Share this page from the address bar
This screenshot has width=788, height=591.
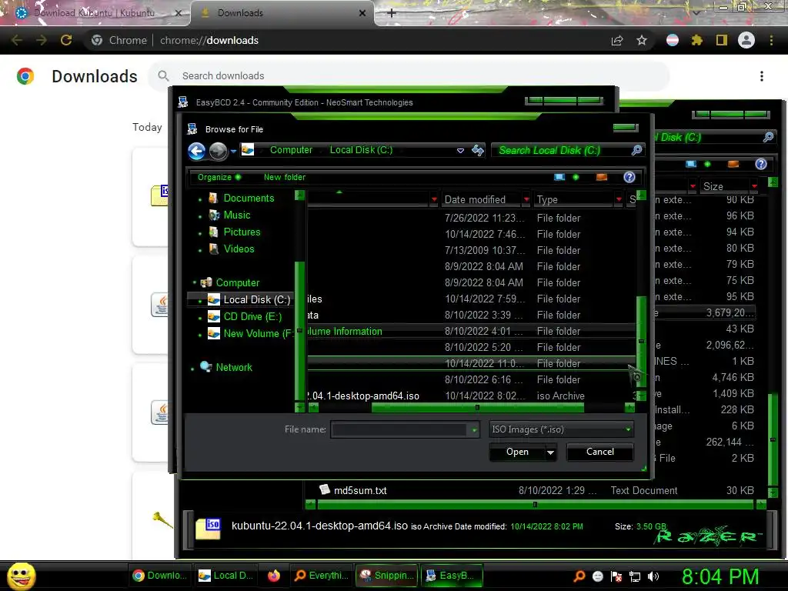(617, 40)
